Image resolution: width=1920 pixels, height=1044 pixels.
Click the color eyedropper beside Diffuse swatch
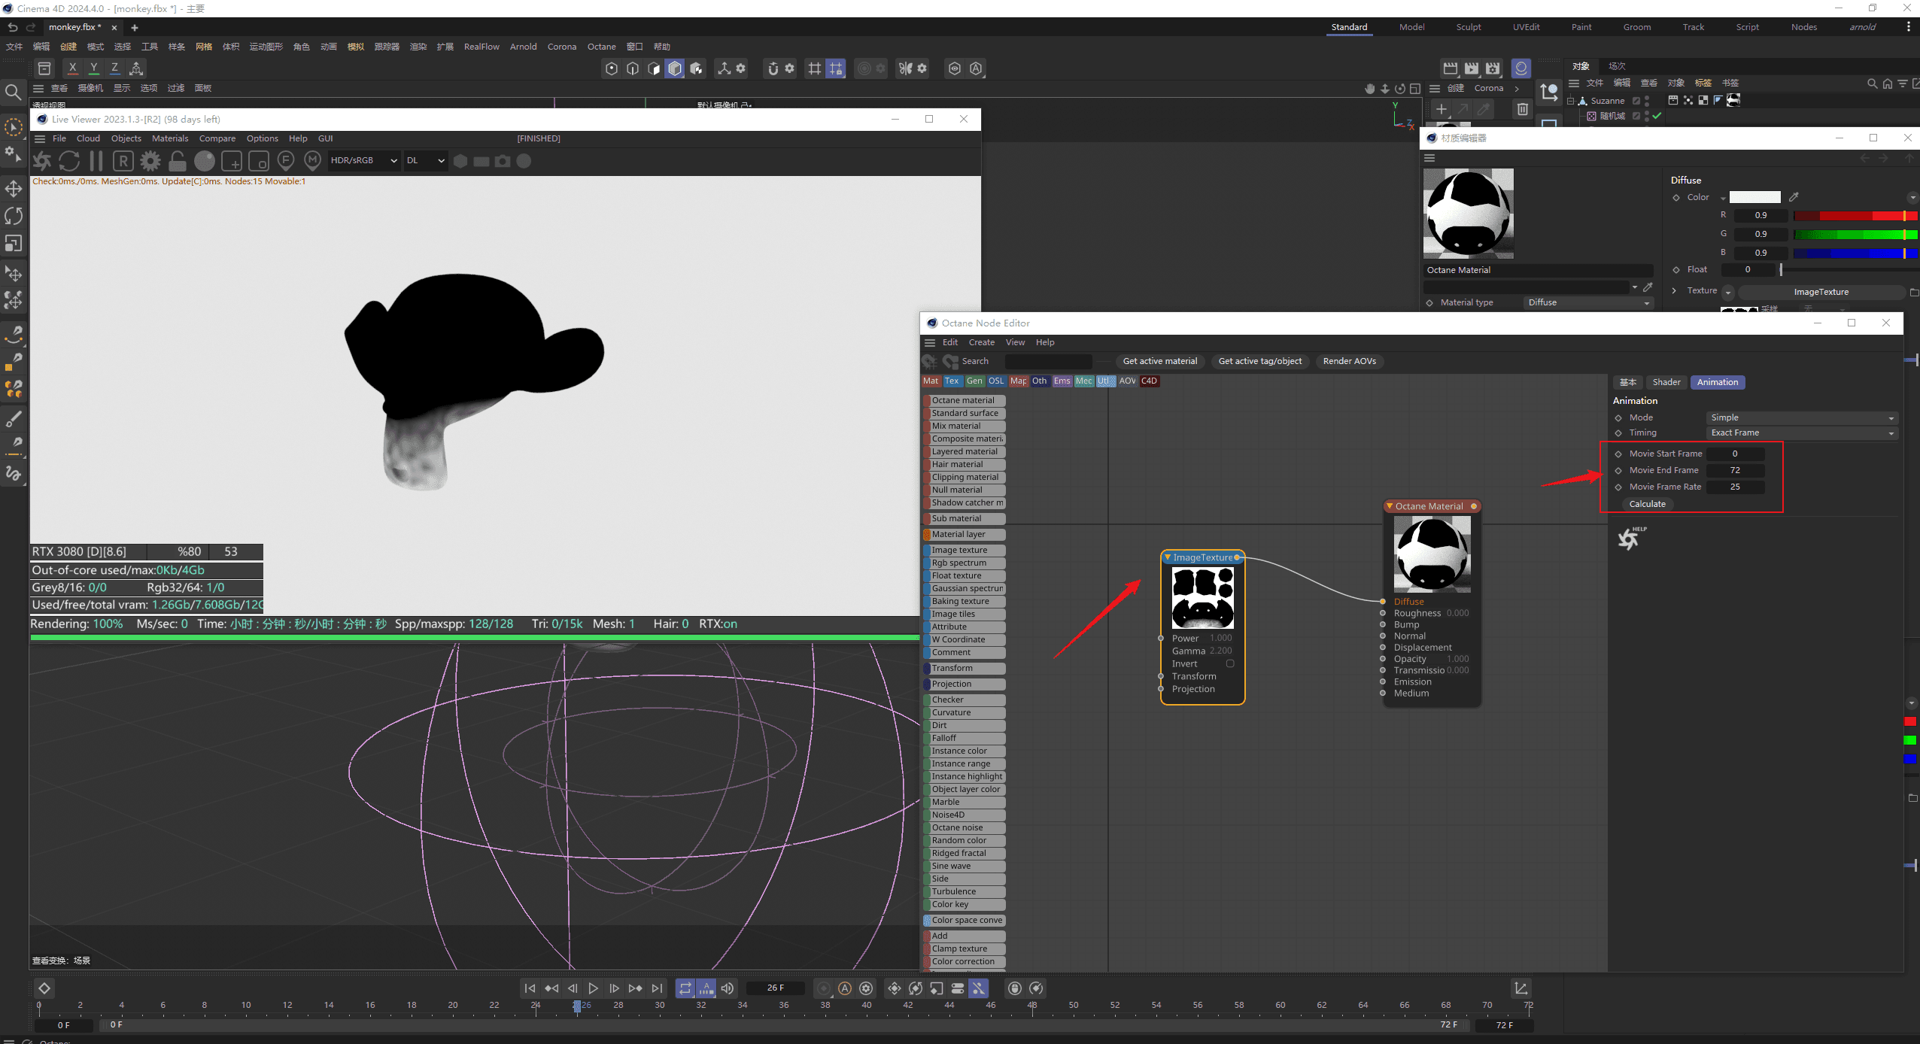point(1794,197)
